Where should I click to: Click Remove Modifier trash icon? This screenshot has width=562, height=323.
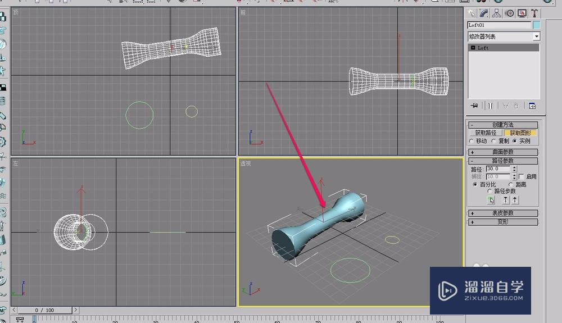[516, 106]
